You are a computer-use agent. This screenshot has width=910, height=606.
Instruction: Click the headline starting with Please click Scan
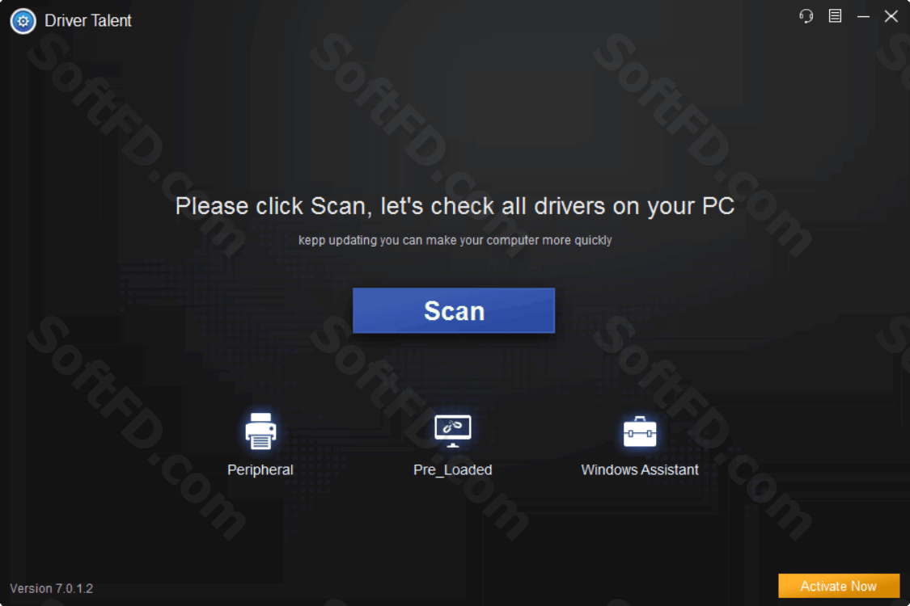point(455,207)
